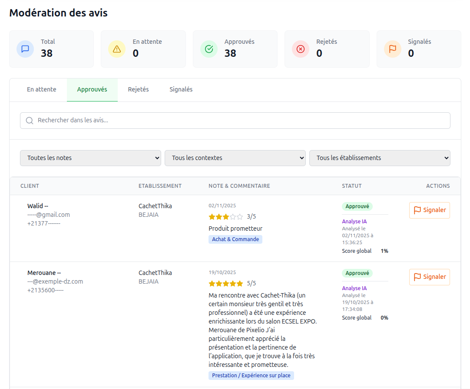Click the green checkmark icon on Approuvés card
The height and width of the screenshot is (389, 470).
coord(209,49)
